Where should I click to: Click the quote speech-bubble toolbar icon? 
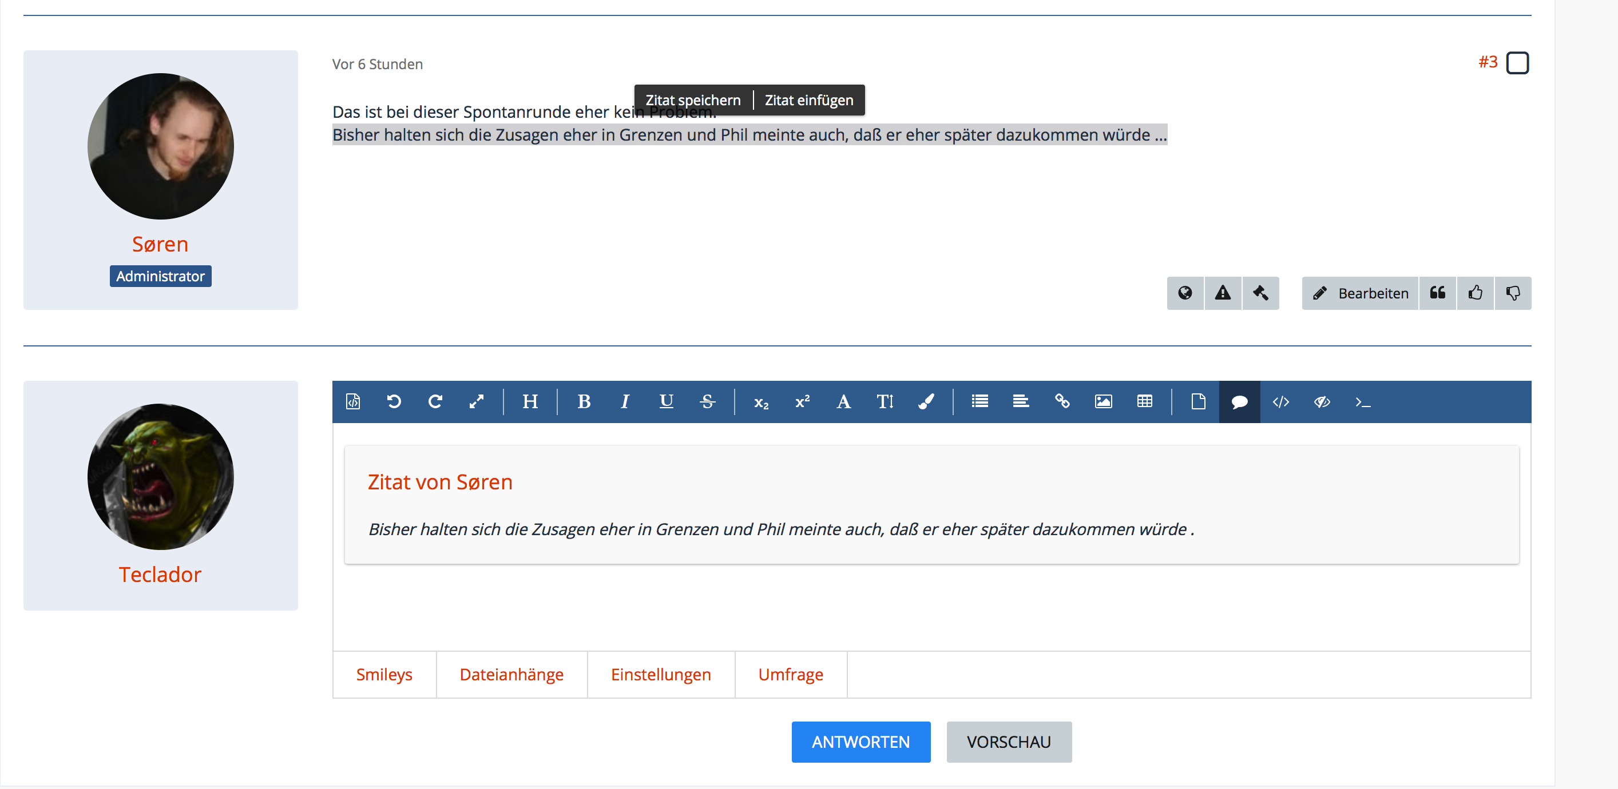[x=1239, y=402]
